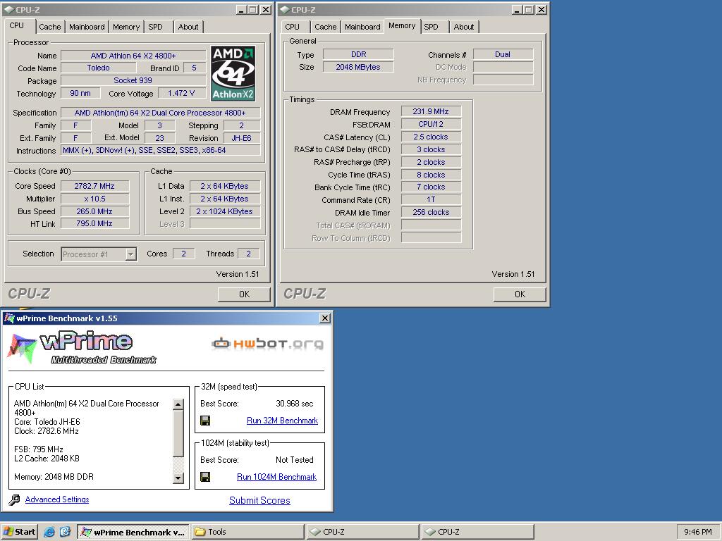Click the wPrime title bar icon
This screenshot has height=541, width=722.
point(9,318)
